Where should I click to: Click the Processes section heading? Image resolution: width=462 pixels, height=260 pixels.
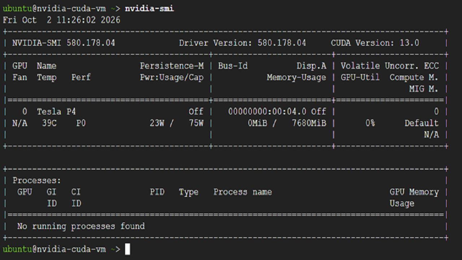(x=37, y=181)
